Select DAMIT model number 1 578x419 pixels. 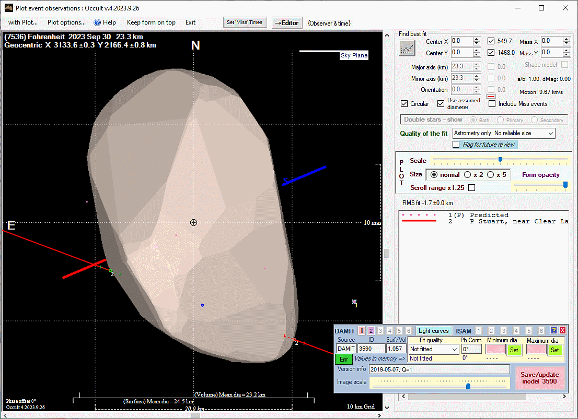(x=362, y=331)
